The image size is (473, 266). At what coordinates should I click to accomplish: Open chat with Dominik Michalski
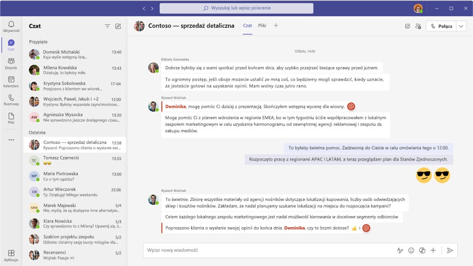coord(75,54)
